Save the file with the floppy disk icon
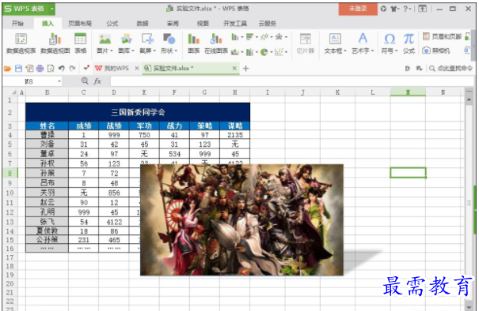The width and height of the screenshot is (479, 311). tap(18, 69)
